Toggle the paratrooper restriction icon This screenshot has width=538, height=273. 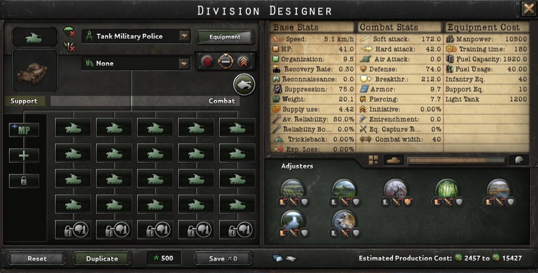pos(69,32)
